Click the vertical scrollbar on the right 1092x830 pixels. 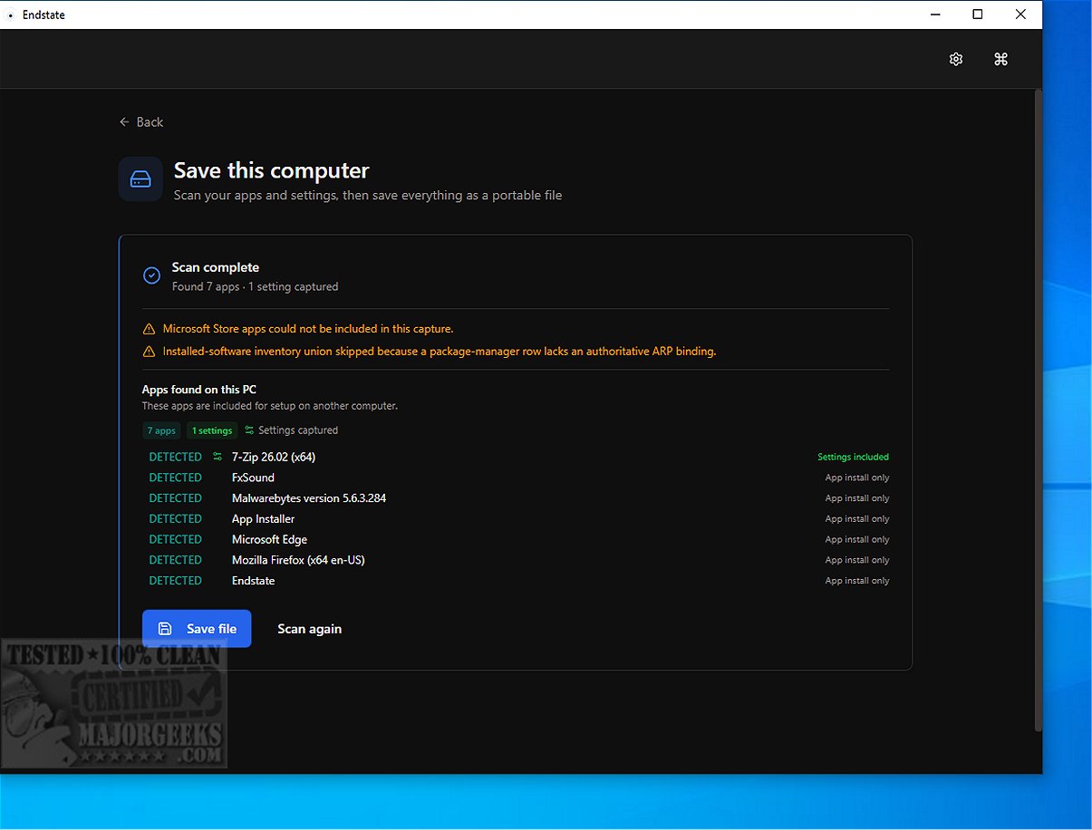[x=1039, y=410]
